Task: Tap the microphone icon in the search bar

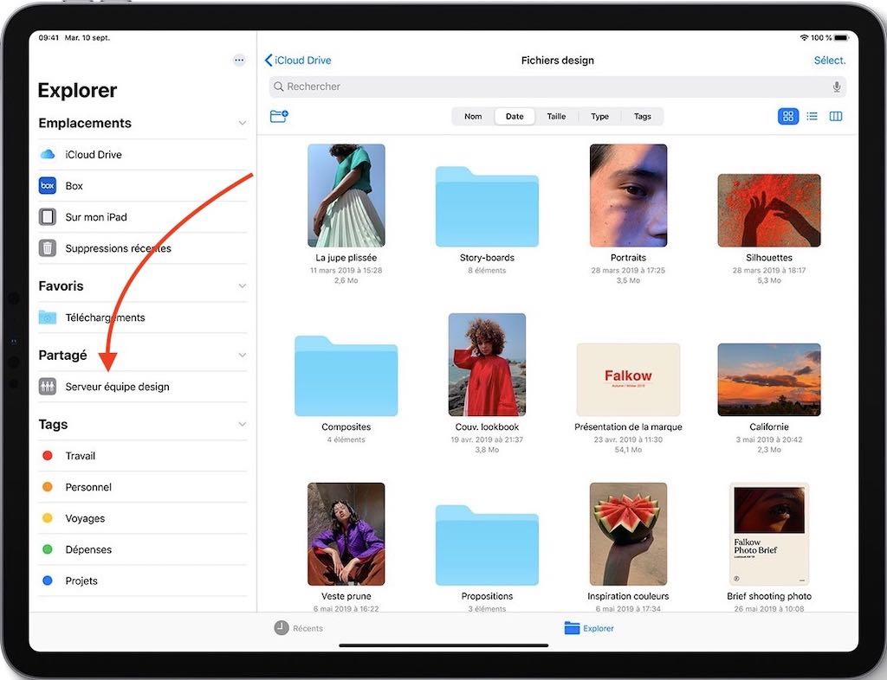Action: click(x=836, y=87)
